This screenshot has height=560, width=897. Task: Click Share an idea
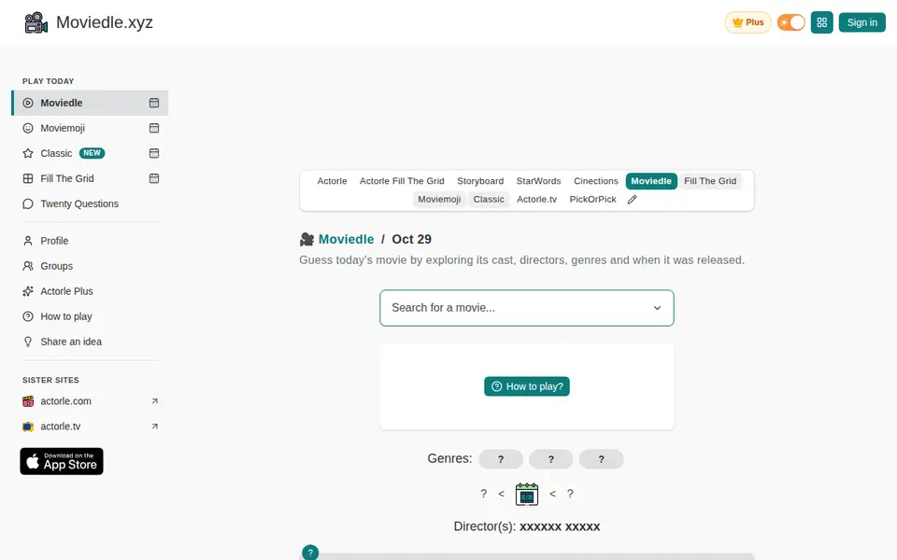[71, 342]
